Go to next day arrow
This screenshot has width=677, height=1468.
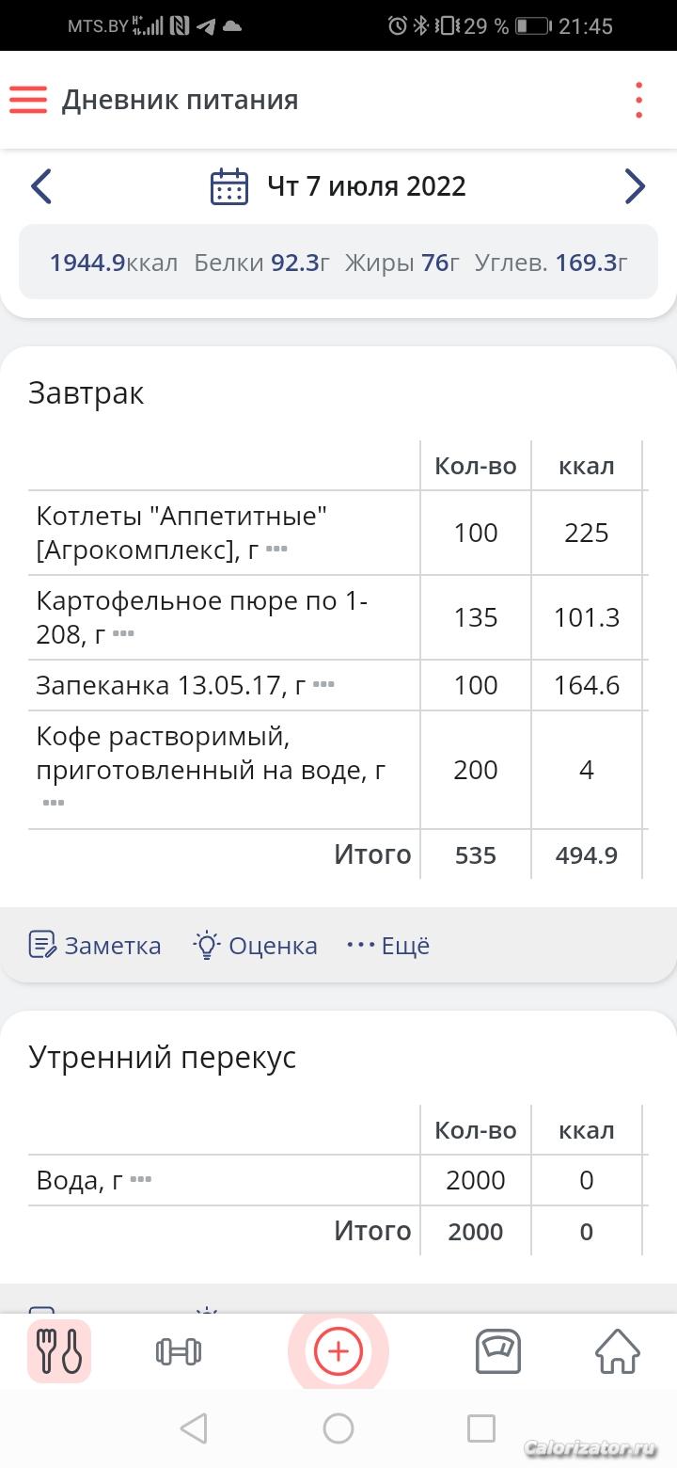point(635,186)
